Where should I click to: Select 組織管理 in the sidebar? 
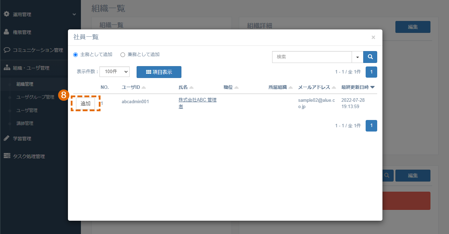coord(25,84)
